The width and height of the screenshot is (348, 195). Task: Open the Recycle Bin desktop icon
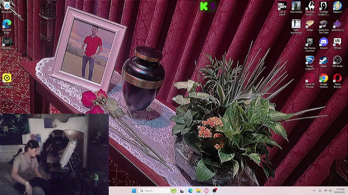7,7
